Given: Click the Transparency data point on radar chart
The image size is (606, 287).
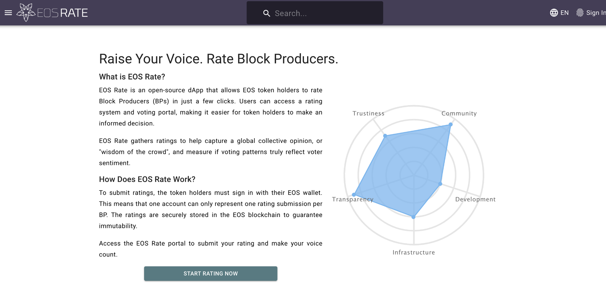Looking at the screenshot, I should coord(354,195).
